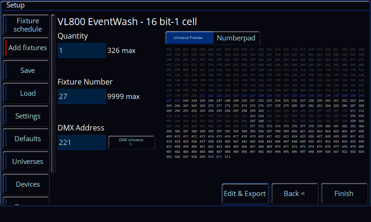Select DMX address 433 in universe preview
Image resolution: width=371 pixels, height=222 pixels.
169,141
